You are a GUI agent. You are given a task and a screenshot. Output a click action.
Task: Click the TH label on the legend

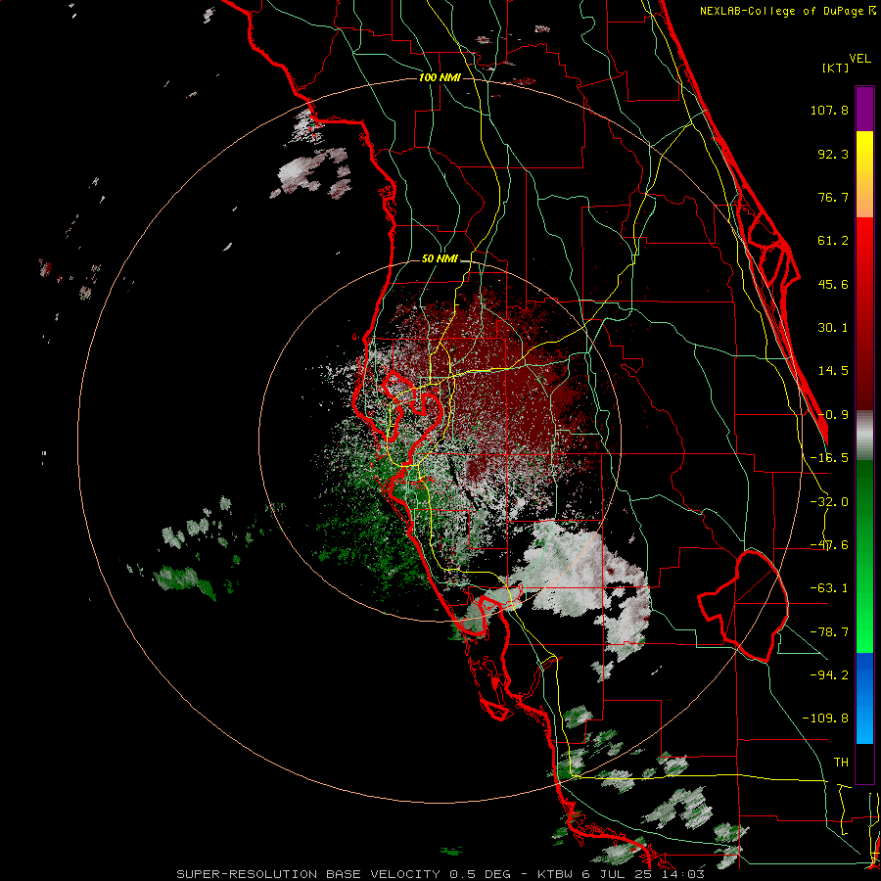tap(841, 763)
